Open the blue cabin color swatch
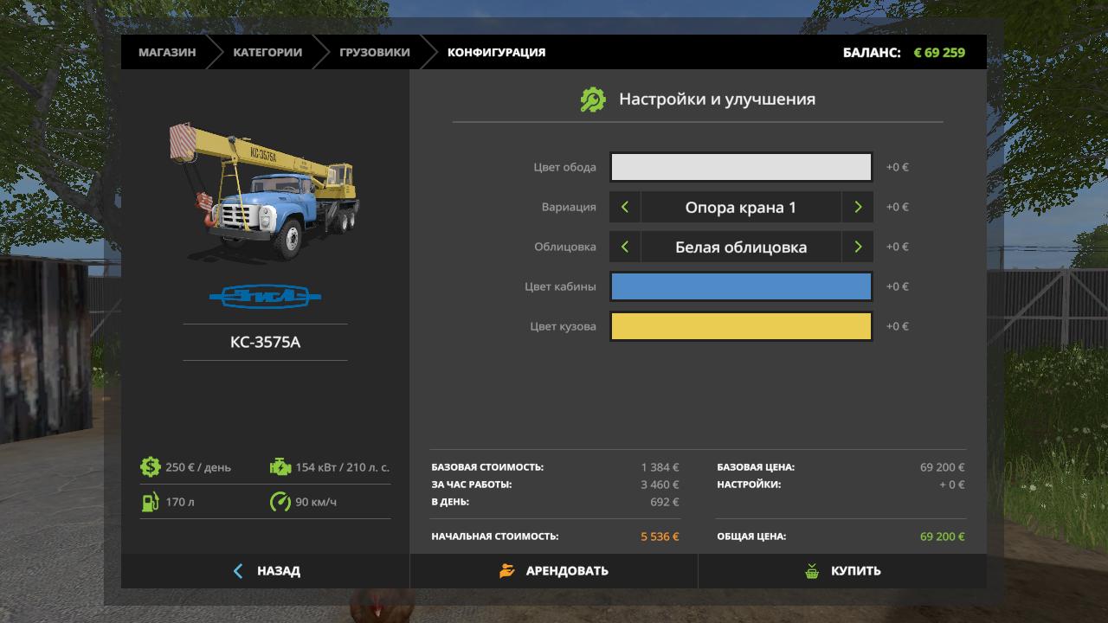The height and width of the screenshot is (623, 1108). [x=741, y=286]
